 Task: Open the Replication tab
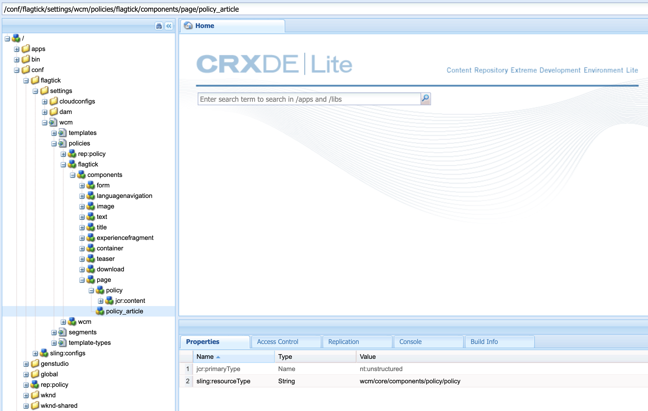[x=343, y=342]
